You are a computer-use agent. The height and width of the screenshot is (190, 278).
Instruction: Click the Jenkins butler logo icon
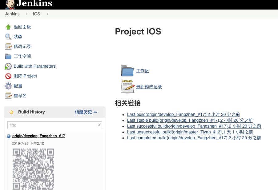[10, 4]
